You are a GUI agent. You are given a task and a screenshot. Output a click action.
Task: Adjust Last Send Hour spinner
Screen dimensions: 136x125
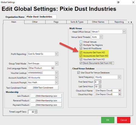[99, 86]
